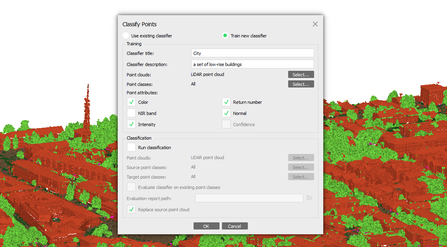The image size is (447, 247).
Task: Enable the NIR band checkbox
Action: pos(131,113)
